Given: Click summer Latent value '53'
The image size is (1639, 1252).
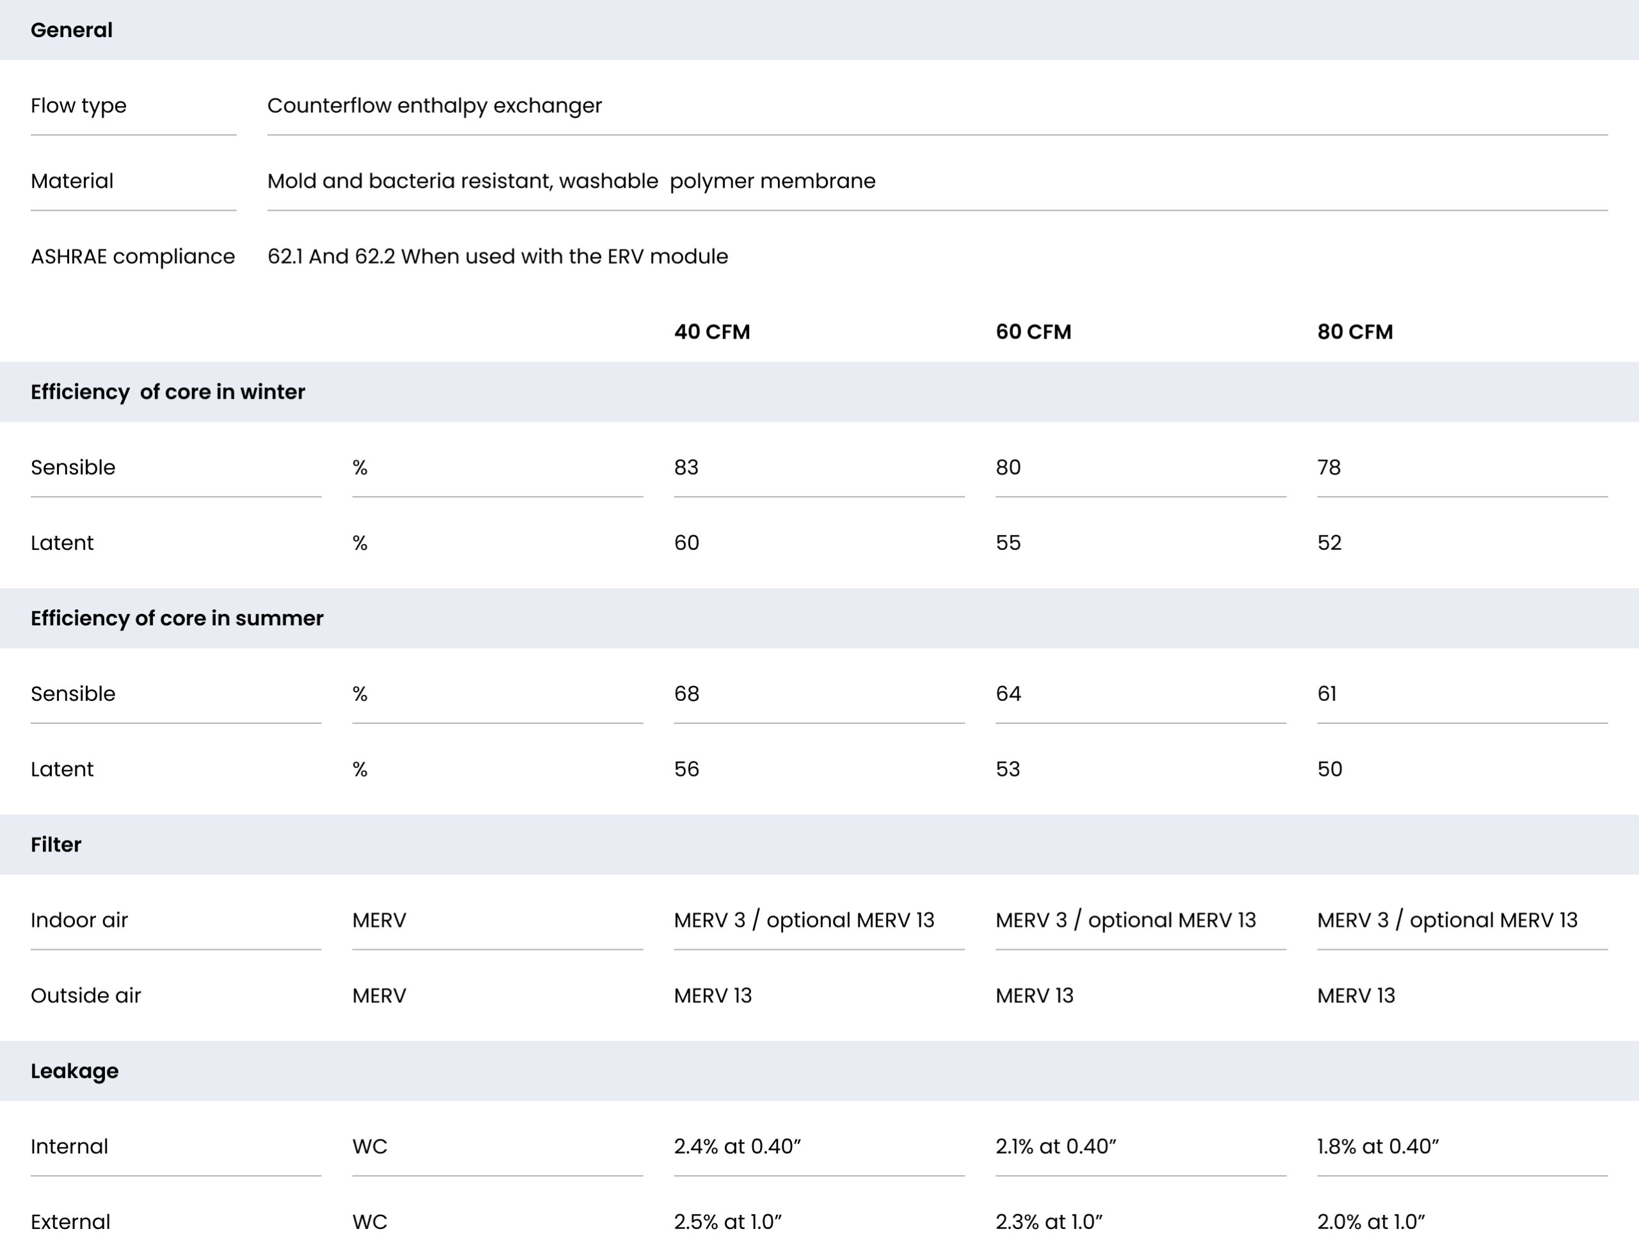Looking at the screenshot, I should coord(1008,769).
